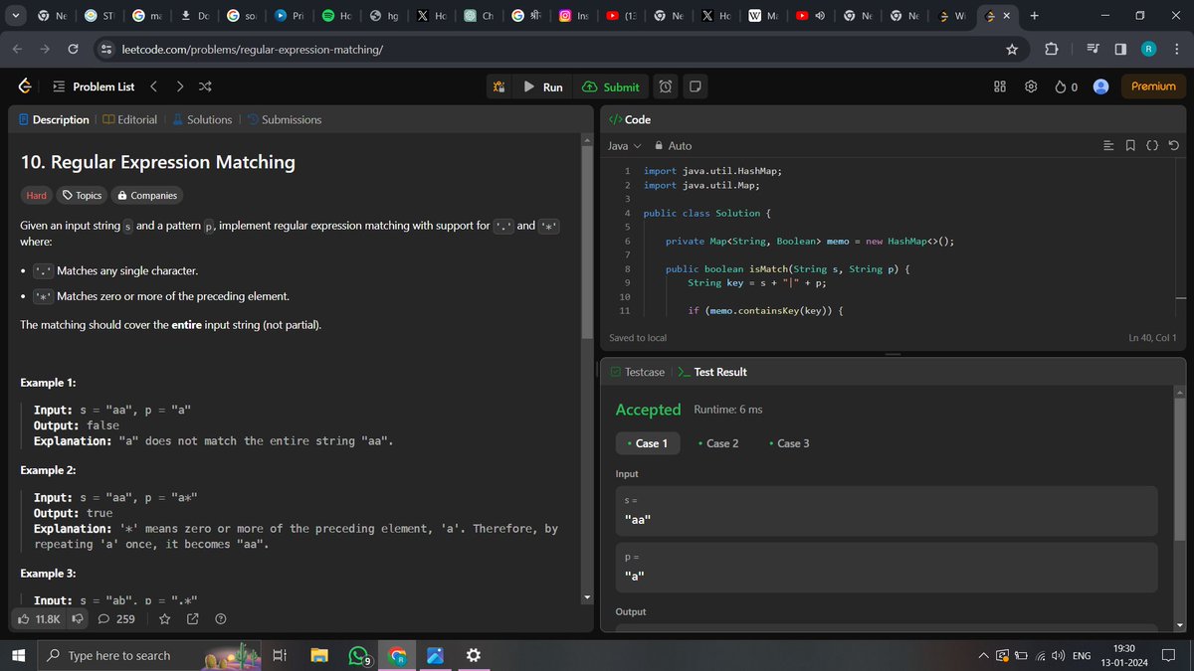1194x671 pixels.
Task: Click the p input value field
Action: click(887, 568)
